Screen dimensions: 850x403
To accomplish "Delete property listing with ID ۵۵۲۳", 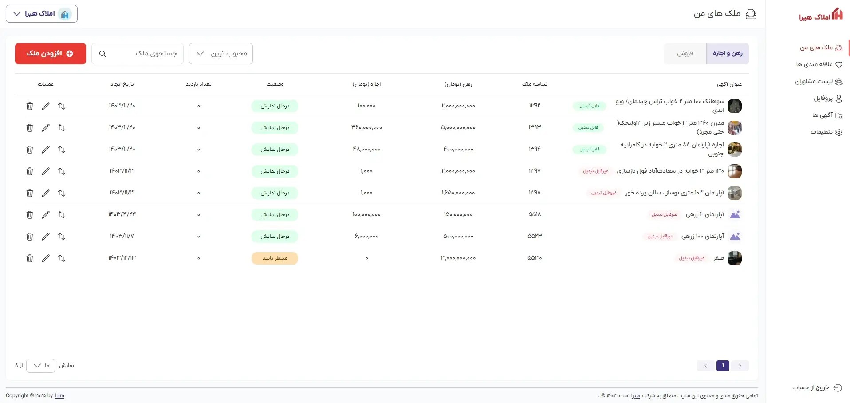I will coord(30,237).
